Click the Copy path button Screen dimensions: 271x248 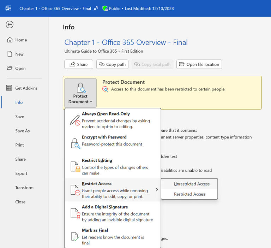pyautogui.click(x=112, y=64)
